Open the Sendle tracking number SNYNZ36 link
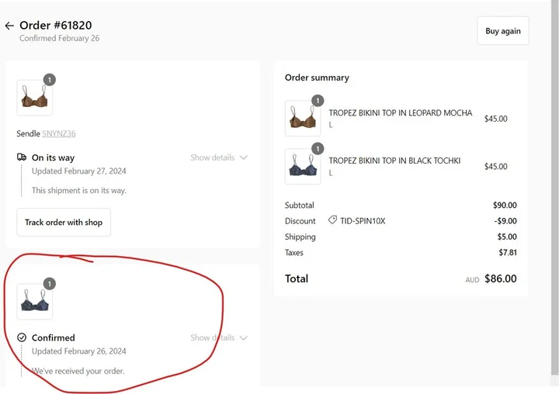559x394 pixels. 59,134
